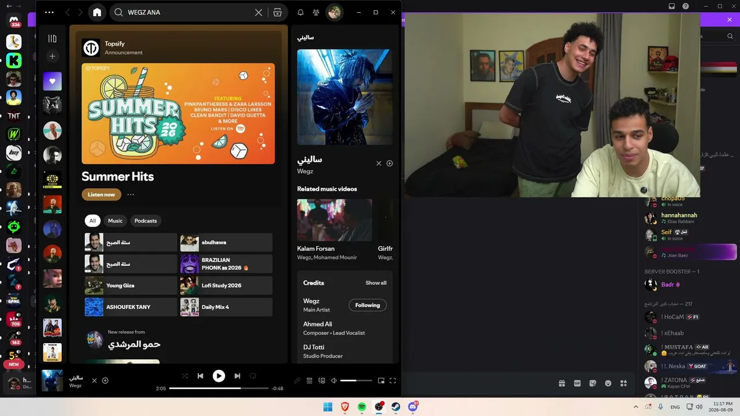Mute Spotify with the speaker icon
Screen dimensions: 740x416
coord(334,381)
